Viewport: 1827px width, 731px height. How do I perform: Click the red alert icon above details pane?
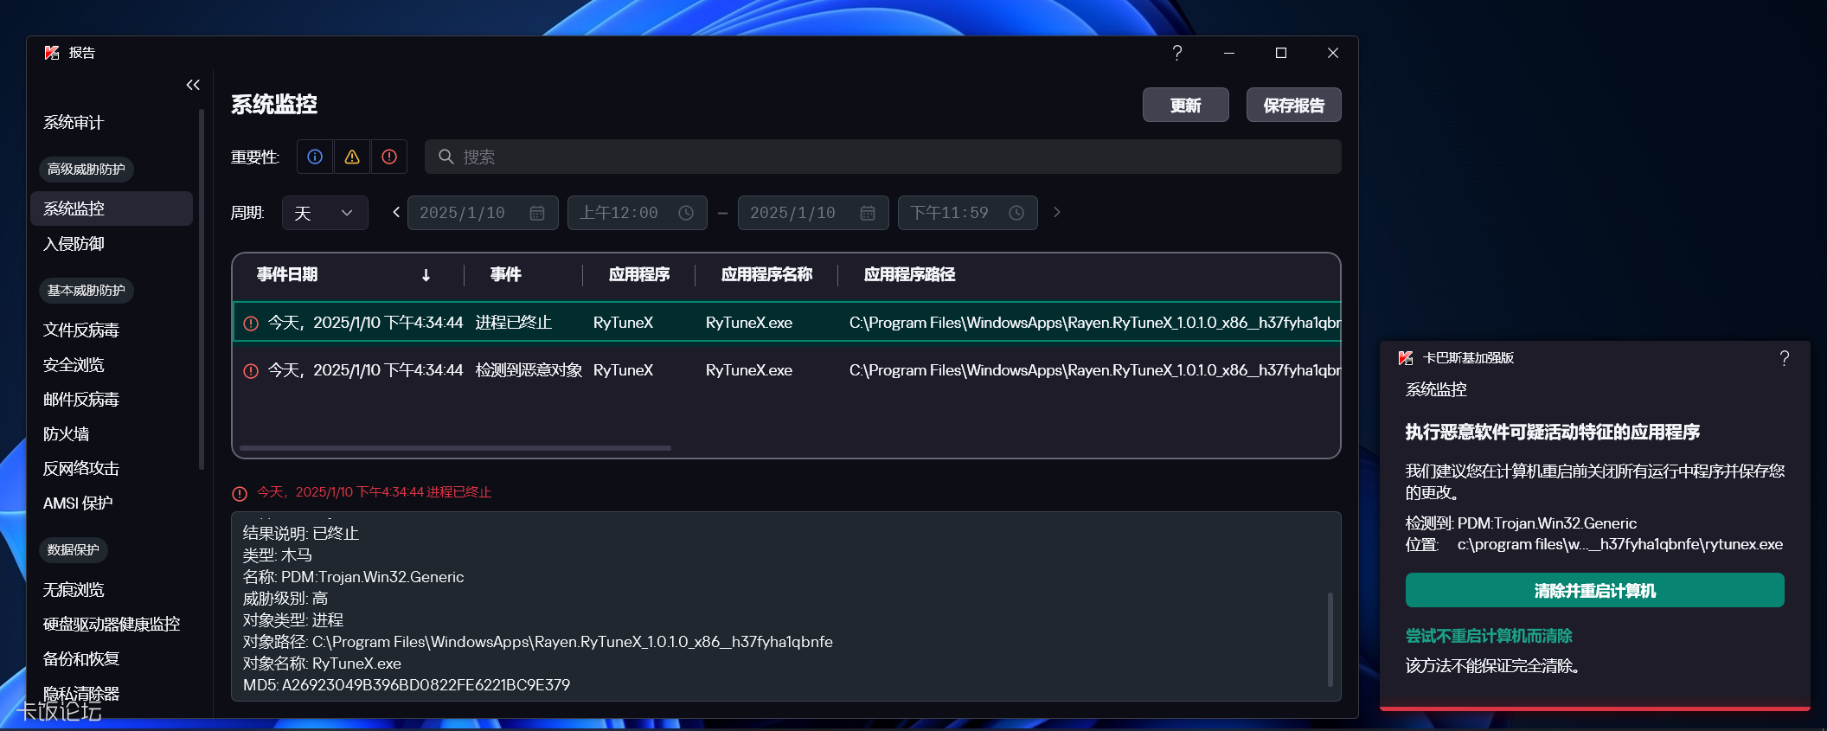(240, 493)
